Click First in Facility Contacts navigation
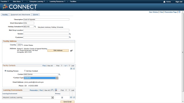The image size is (184, 103). pyautogui.click(x=58, y=66)
